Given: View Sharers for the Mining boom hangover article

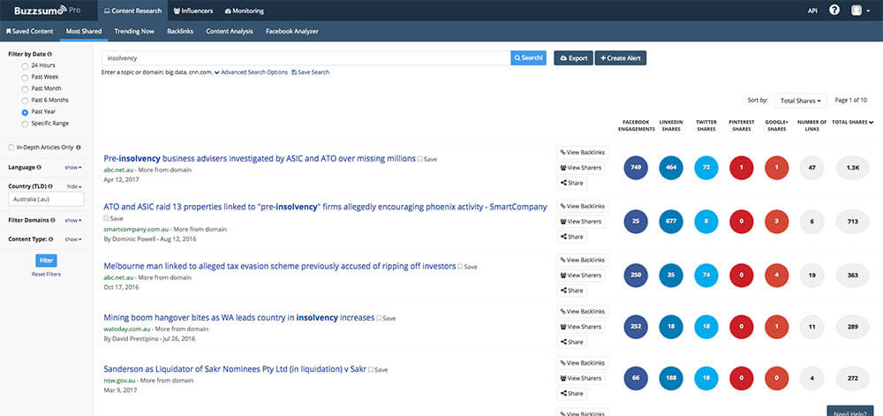Looking at the screenshot, I should coord(581,327).
